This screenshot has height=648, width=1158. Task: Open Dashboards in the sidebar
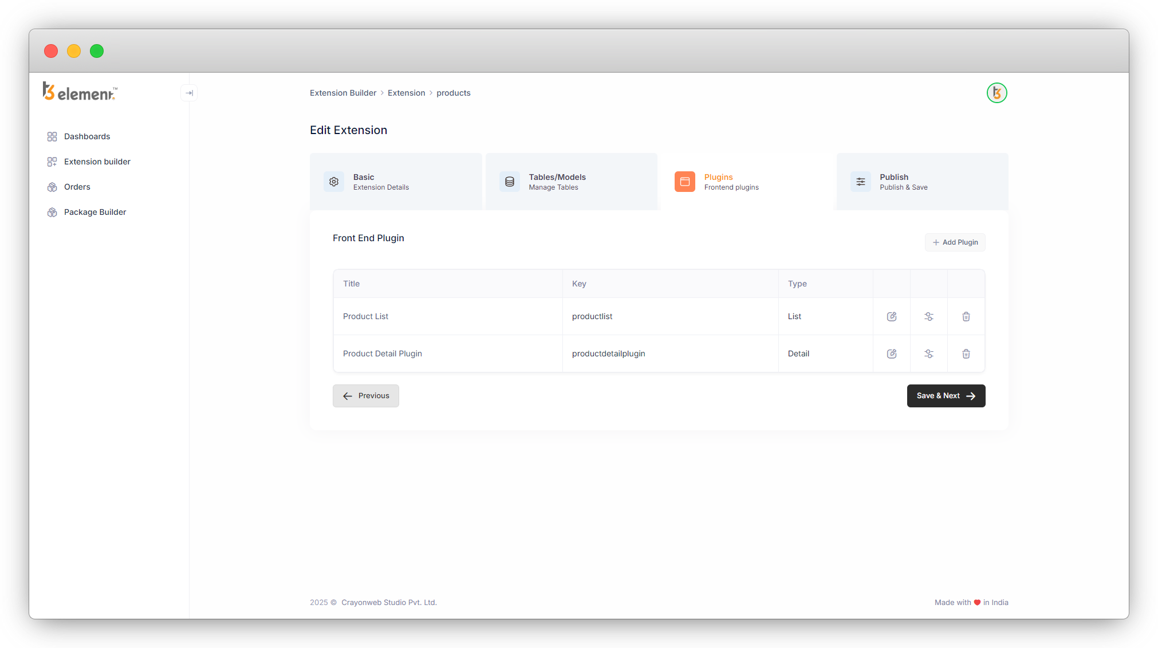[87, 136]
